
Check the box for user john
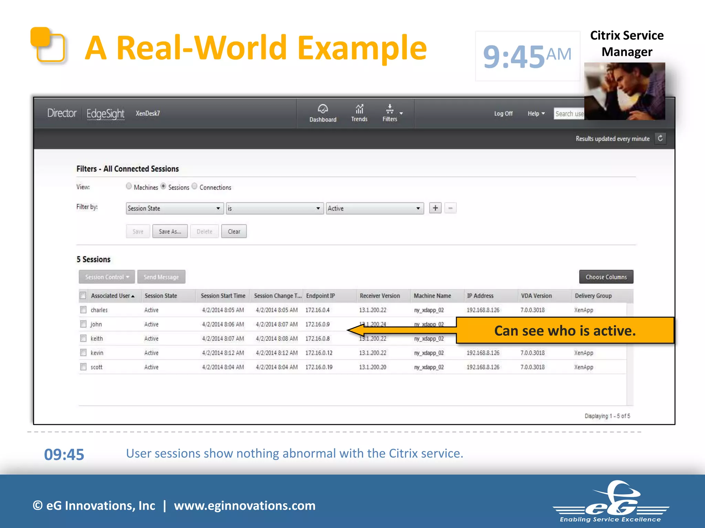click(83, 324)
